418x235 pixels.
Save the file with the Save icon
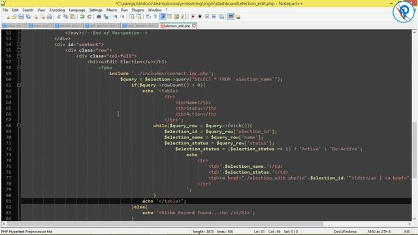coord(21,17)
